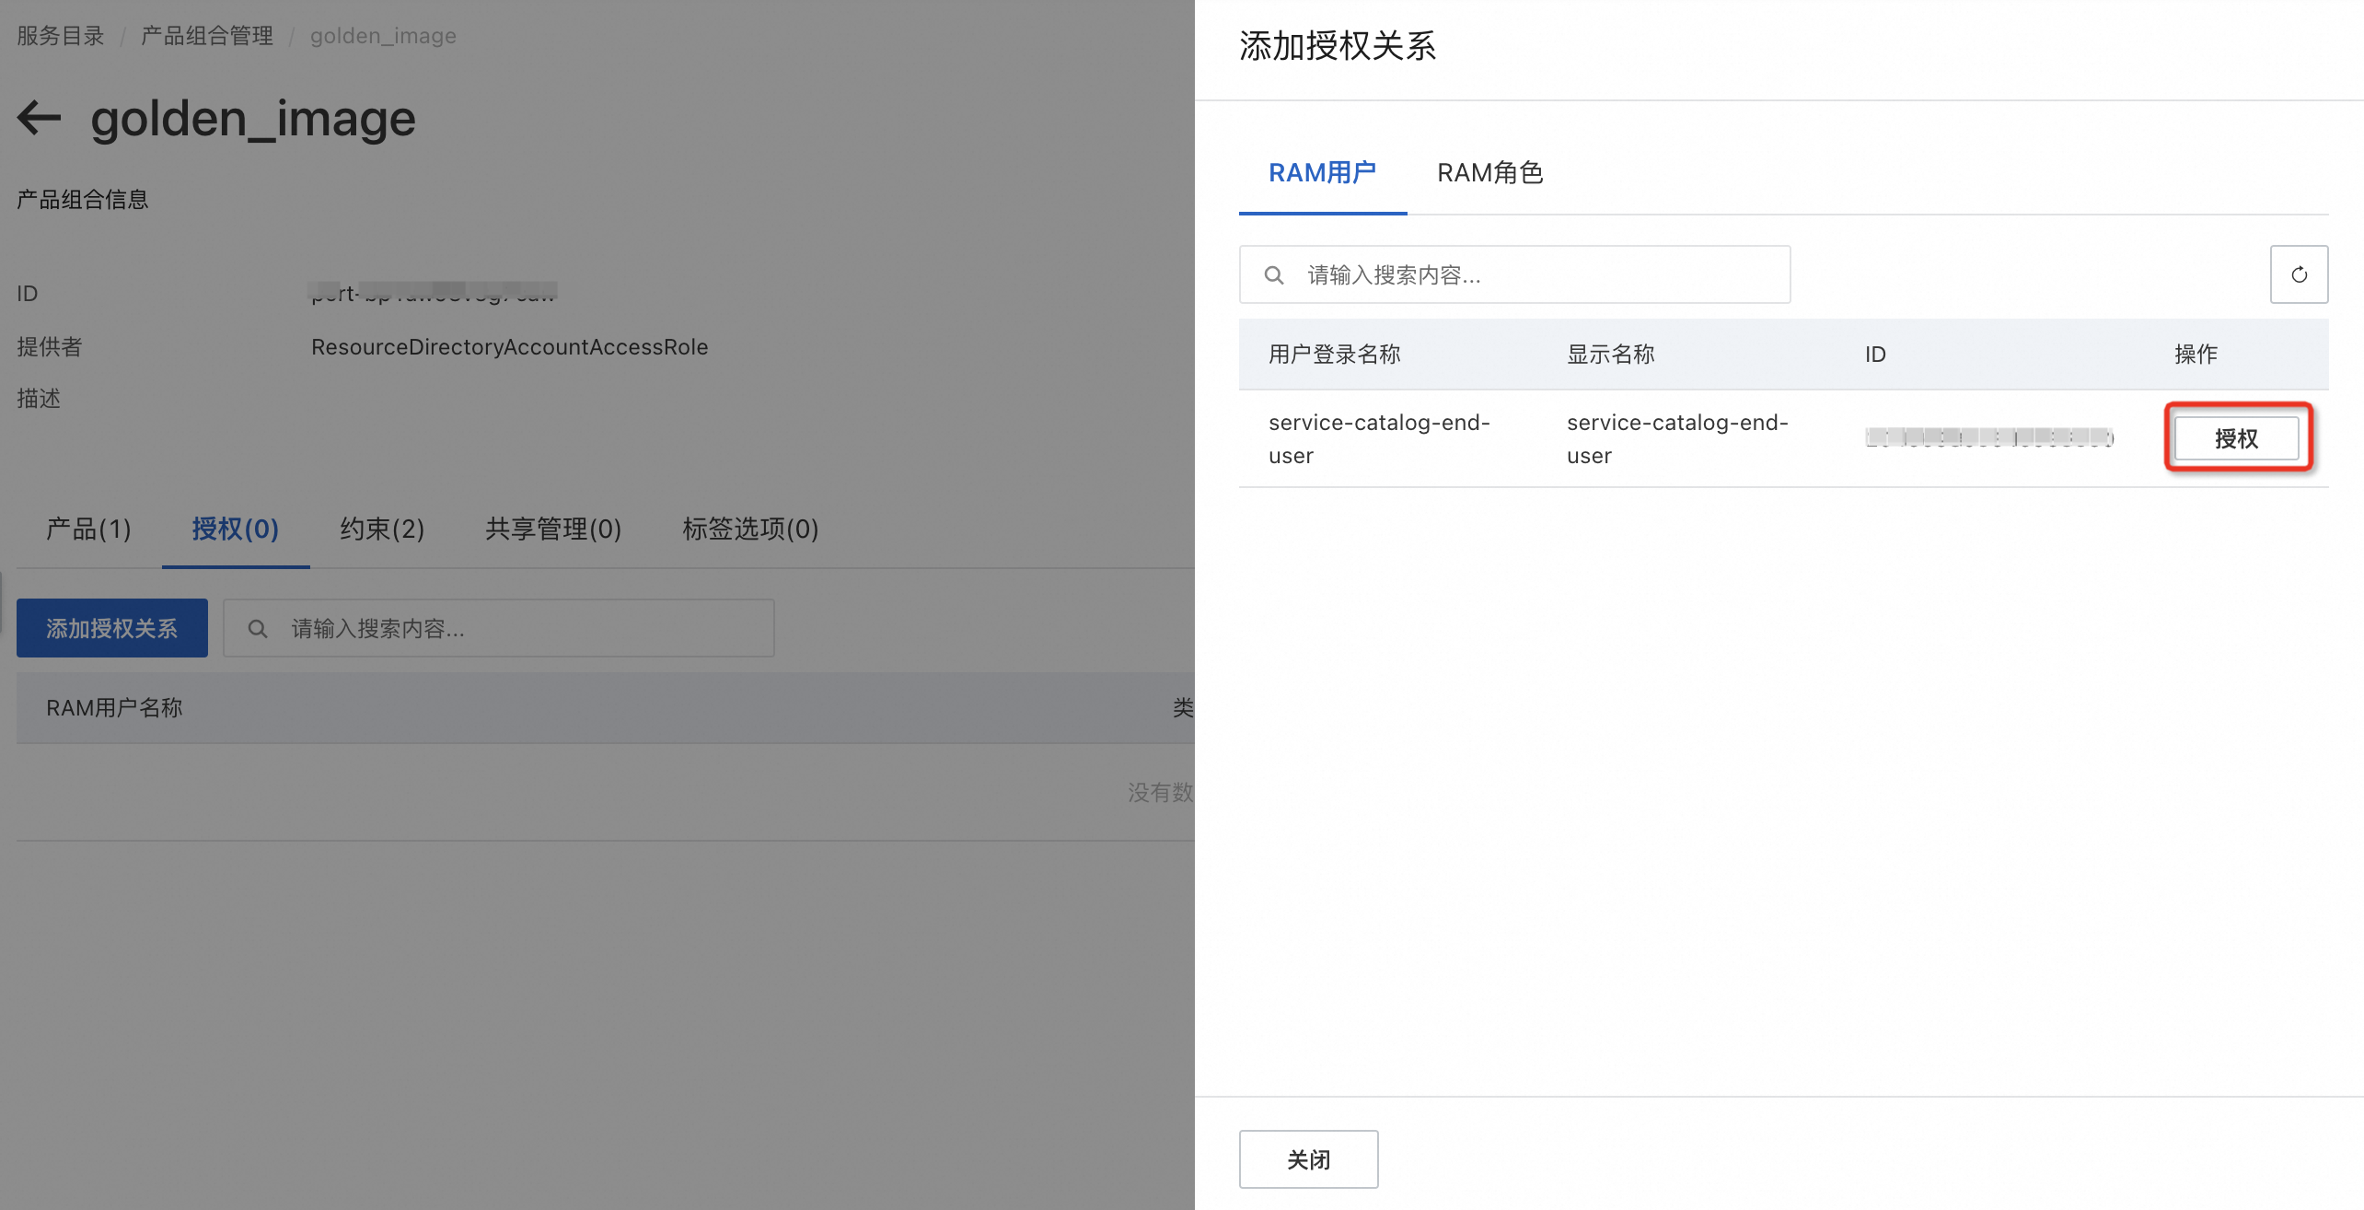Click the 用户登录名称 column header

tap(1334, 355)
